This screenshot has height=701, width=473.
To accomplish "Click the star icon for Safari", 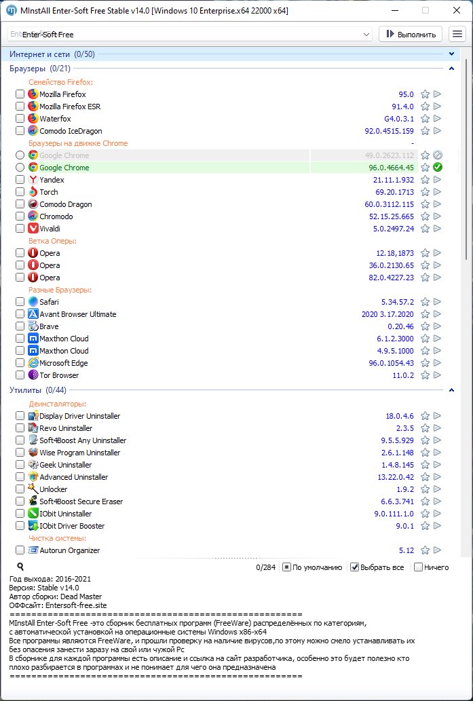I will click(425, 302).
